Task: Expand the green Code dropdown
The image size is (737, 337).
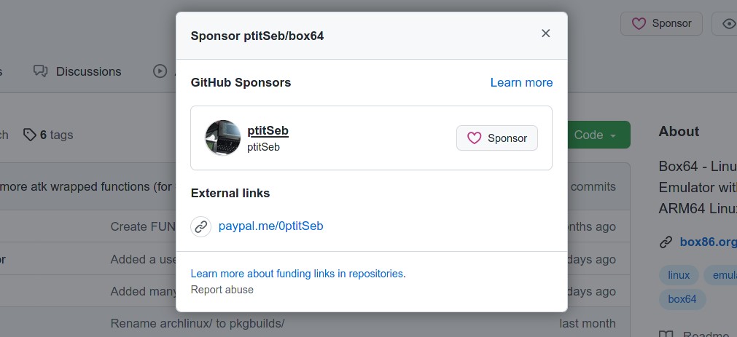Action: (x=598, y=135)
